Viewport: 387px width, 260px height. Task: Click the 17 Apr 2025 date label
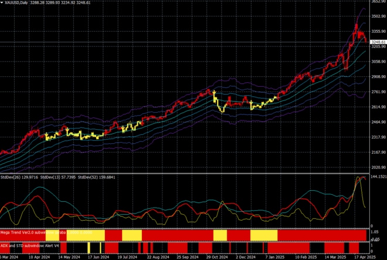(365, 257)
